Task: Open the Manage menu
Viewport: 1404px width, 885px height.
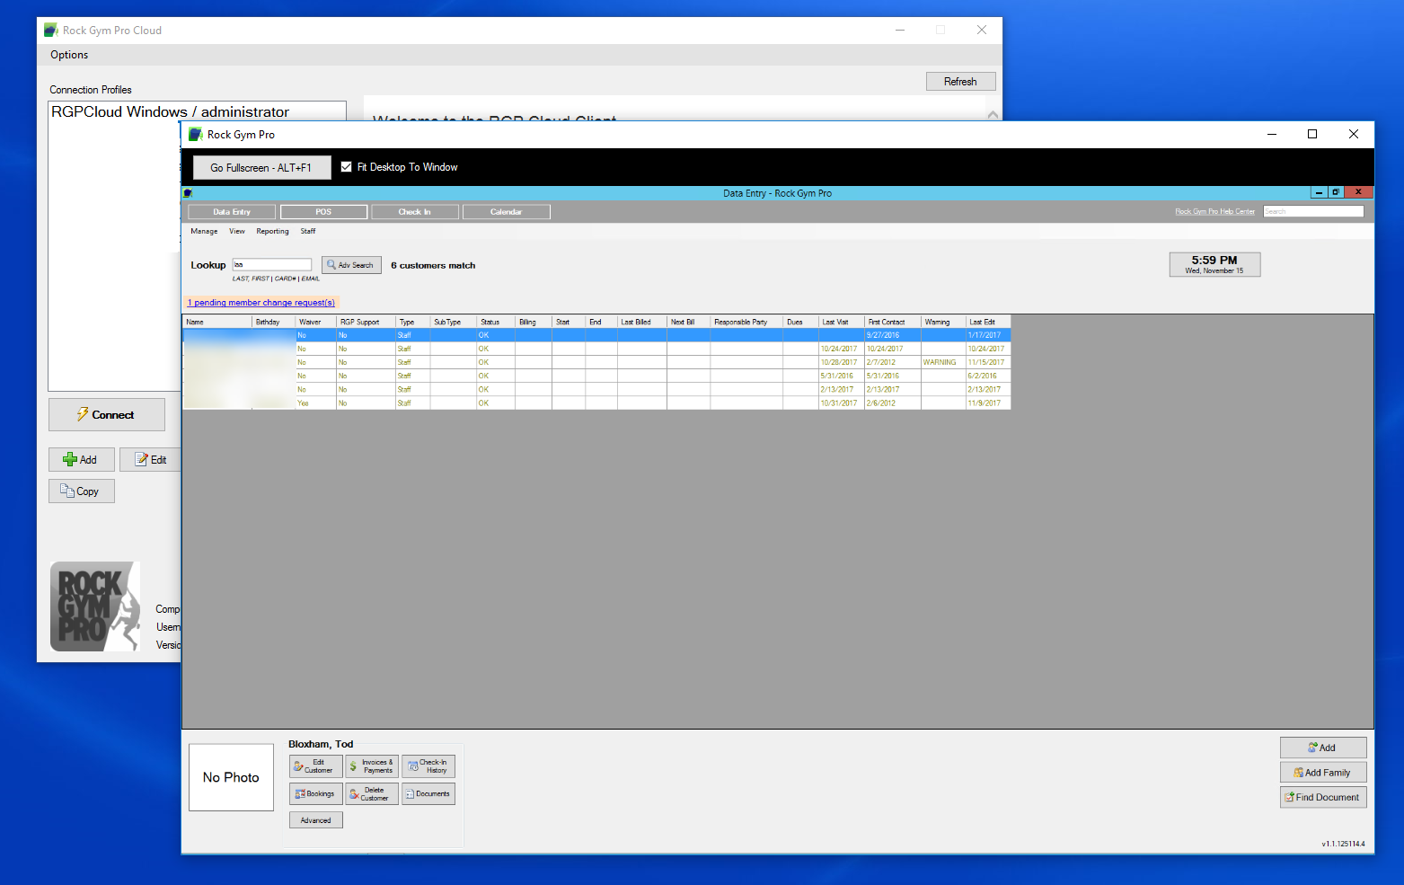Action: pyautogui.click(x=204, y=232)
